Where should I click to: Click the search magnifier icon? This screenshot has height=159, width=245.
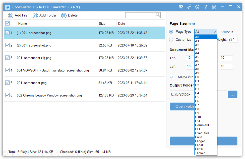(158, 15)
